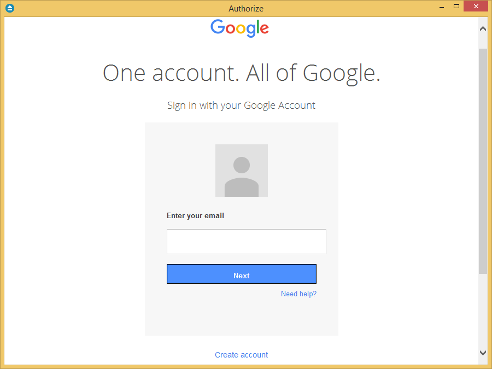Click the blue letter G in the Google logo
Image resolution: width=492 pixels, height=369 pixels.
coord(217,26)
